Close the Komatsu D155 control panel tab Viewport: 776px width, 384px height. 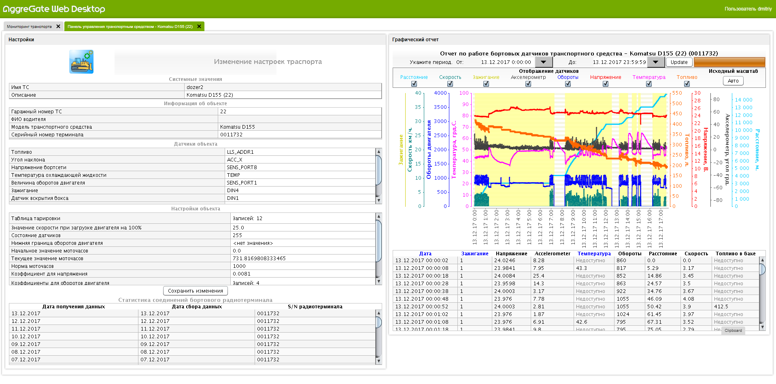pos(199,26)
